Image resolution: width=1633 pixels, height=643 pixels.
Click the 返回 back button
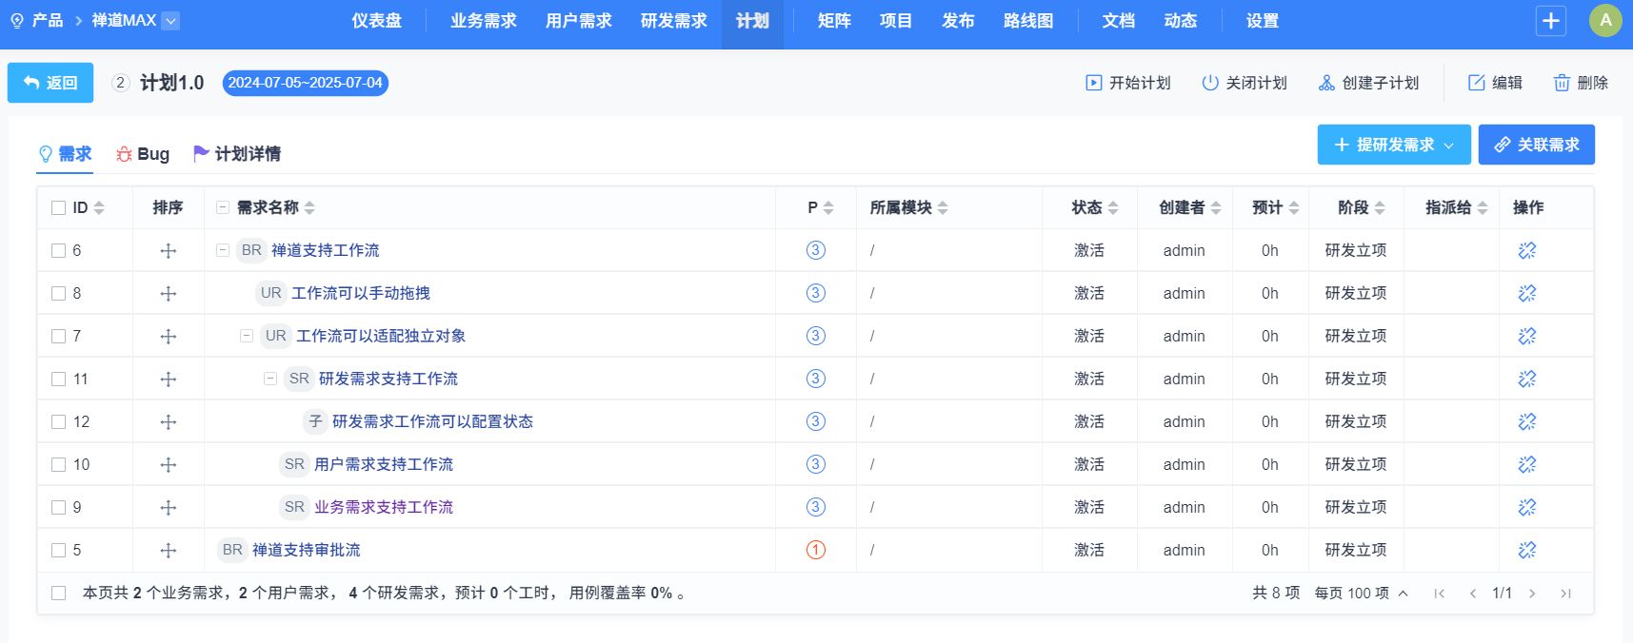coord(50,83)
